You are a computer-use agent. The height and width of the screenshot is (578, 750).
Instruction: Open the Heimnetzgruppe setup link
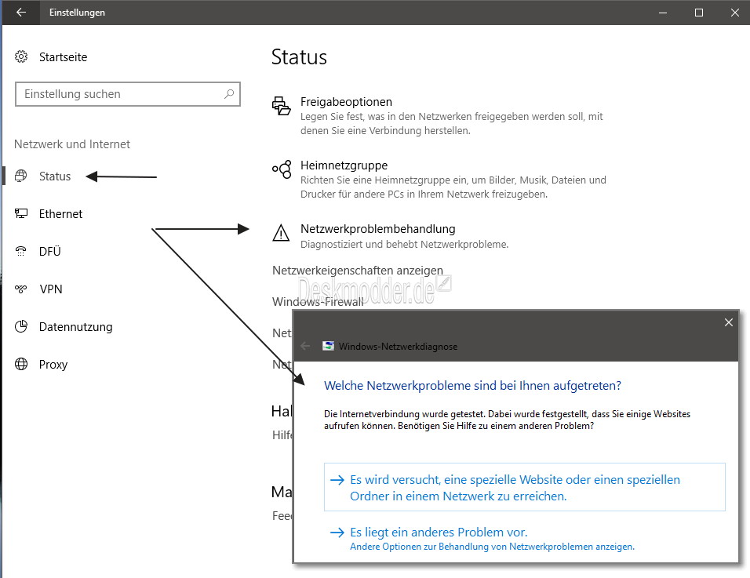coord(344,165)
